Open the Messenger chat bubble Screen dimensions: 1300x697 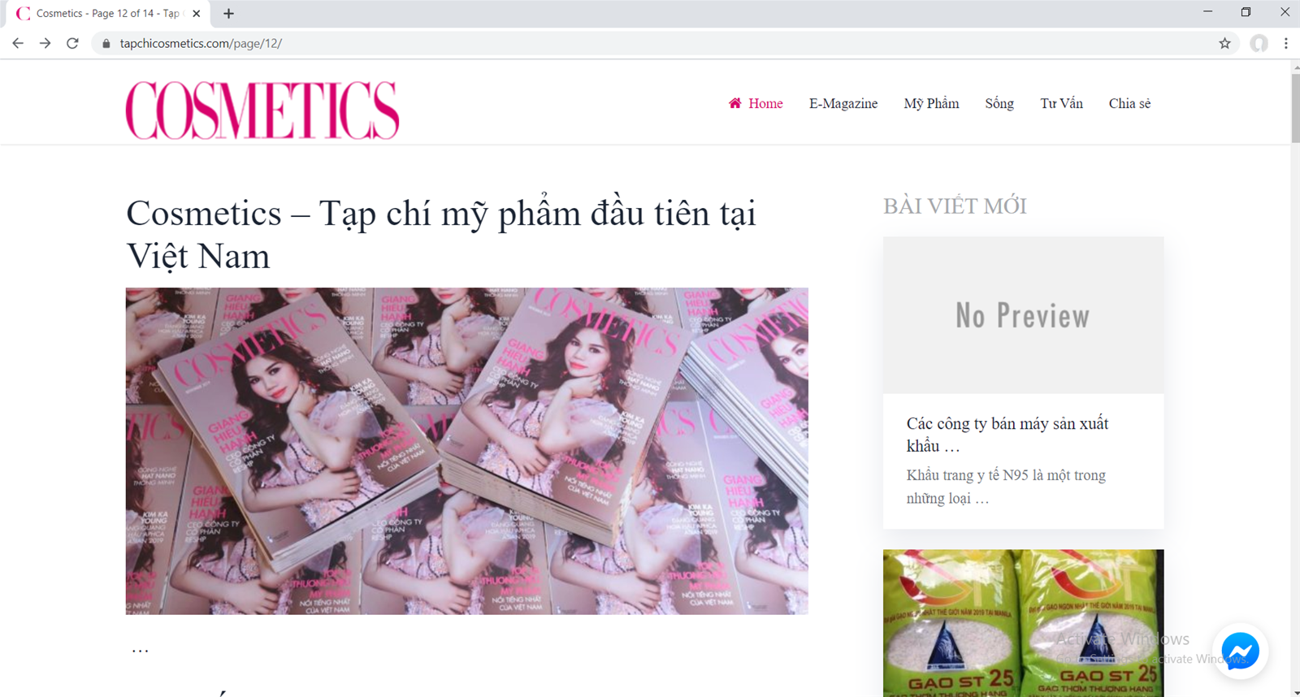pyautogui.click(x=1240, y=651)
